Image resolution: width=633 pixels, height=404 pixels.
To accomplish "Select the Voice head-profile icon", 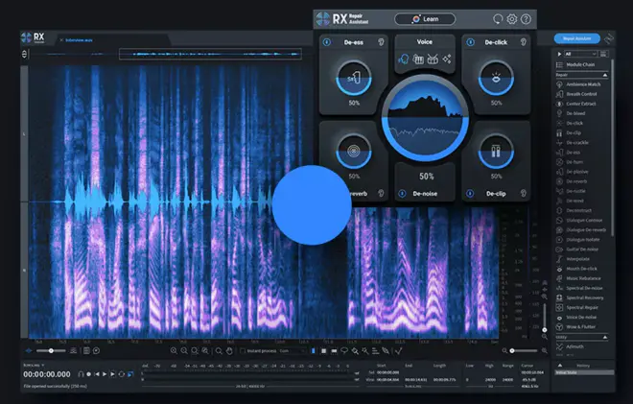I will [404, 59].
